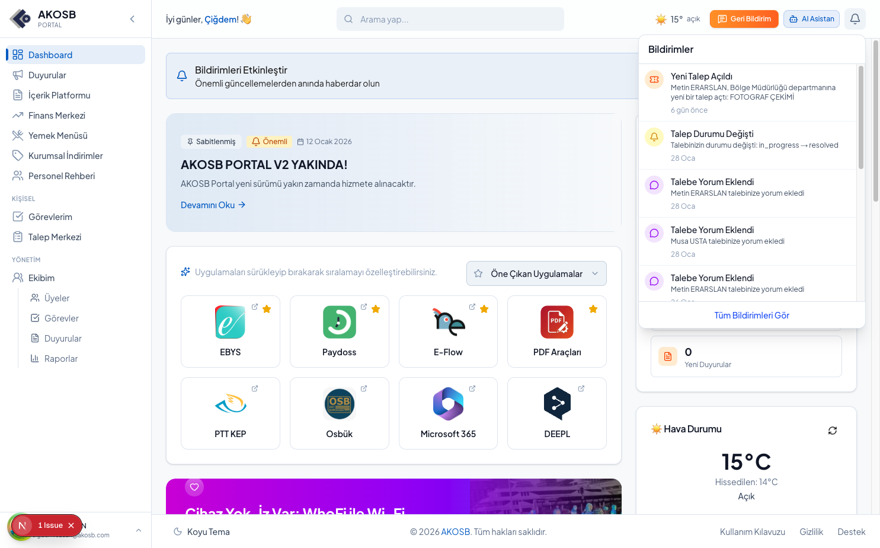
Task: Focus the Arama yap search field
Action: pyautogui.click(x=450, y=19)
